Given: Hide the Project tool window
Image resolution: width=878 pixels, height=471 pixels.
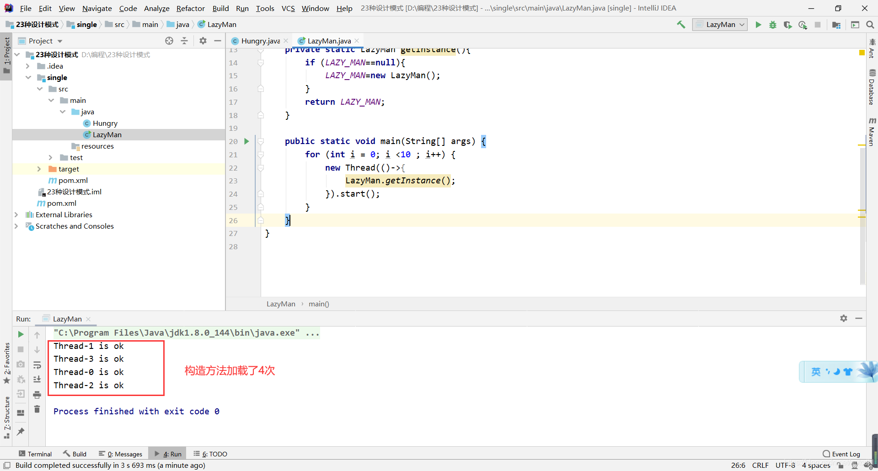Looking at the screenshot, I should pos(218,41).
